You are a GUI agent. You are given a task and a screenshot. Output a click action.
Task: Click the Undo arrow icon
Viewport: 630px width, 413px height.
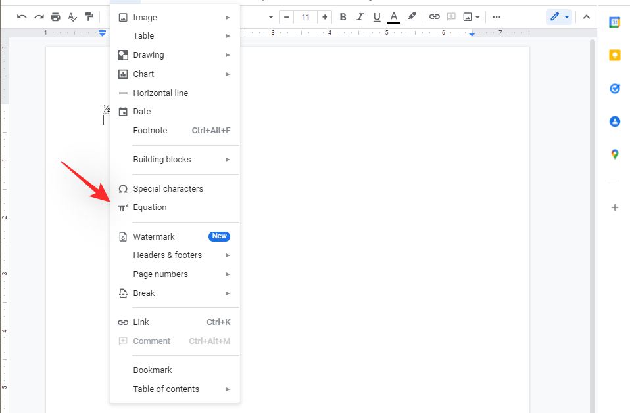click(22, 17)
